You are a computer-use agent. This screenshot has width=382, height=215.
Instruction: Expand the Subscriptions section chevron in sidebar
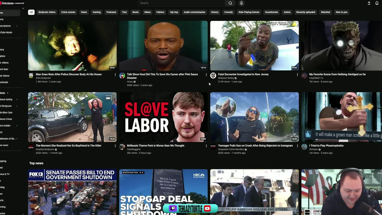pos(7,93)
